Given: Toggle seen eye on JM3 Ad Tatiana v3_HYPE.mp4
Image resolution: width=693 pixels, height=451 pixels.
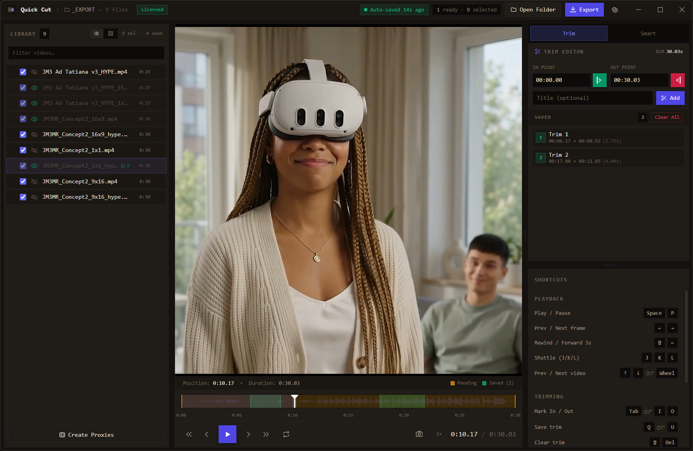Looking at the screenshot, I should tap(34, 72).
